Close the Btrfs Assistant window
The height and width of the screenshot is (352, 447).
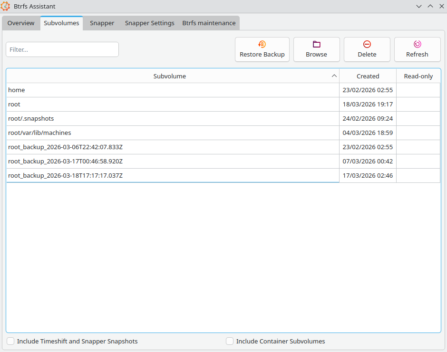click(x=442, y=6)
